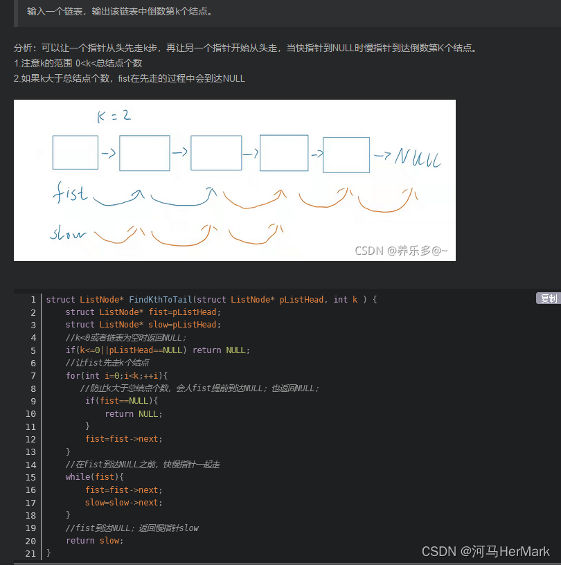Click the comment '//k<0或者链表为空时返回NULL;'
Image resolution: width=561 pixels, height=565 pixels.
[126, 338]
